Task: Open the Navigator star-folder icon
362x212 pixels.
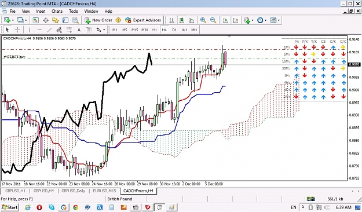Action: [56, 20]
